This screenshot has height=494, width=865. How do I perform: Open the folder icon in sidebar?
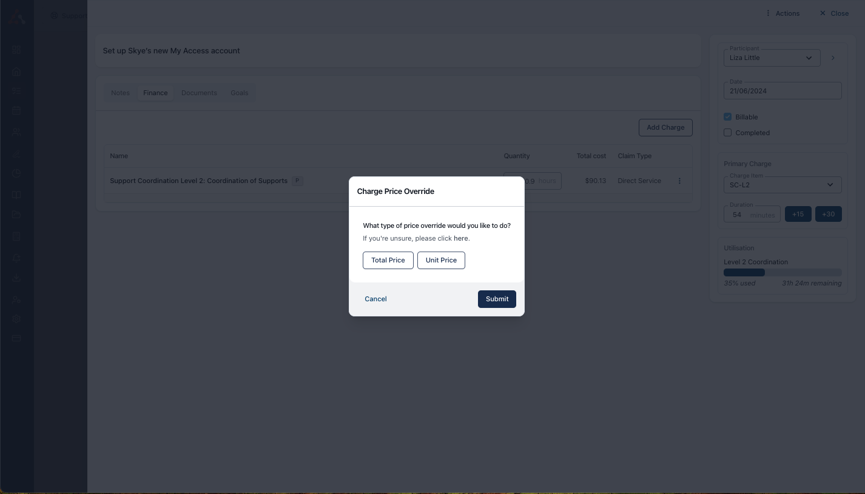(x=16, y=215)
